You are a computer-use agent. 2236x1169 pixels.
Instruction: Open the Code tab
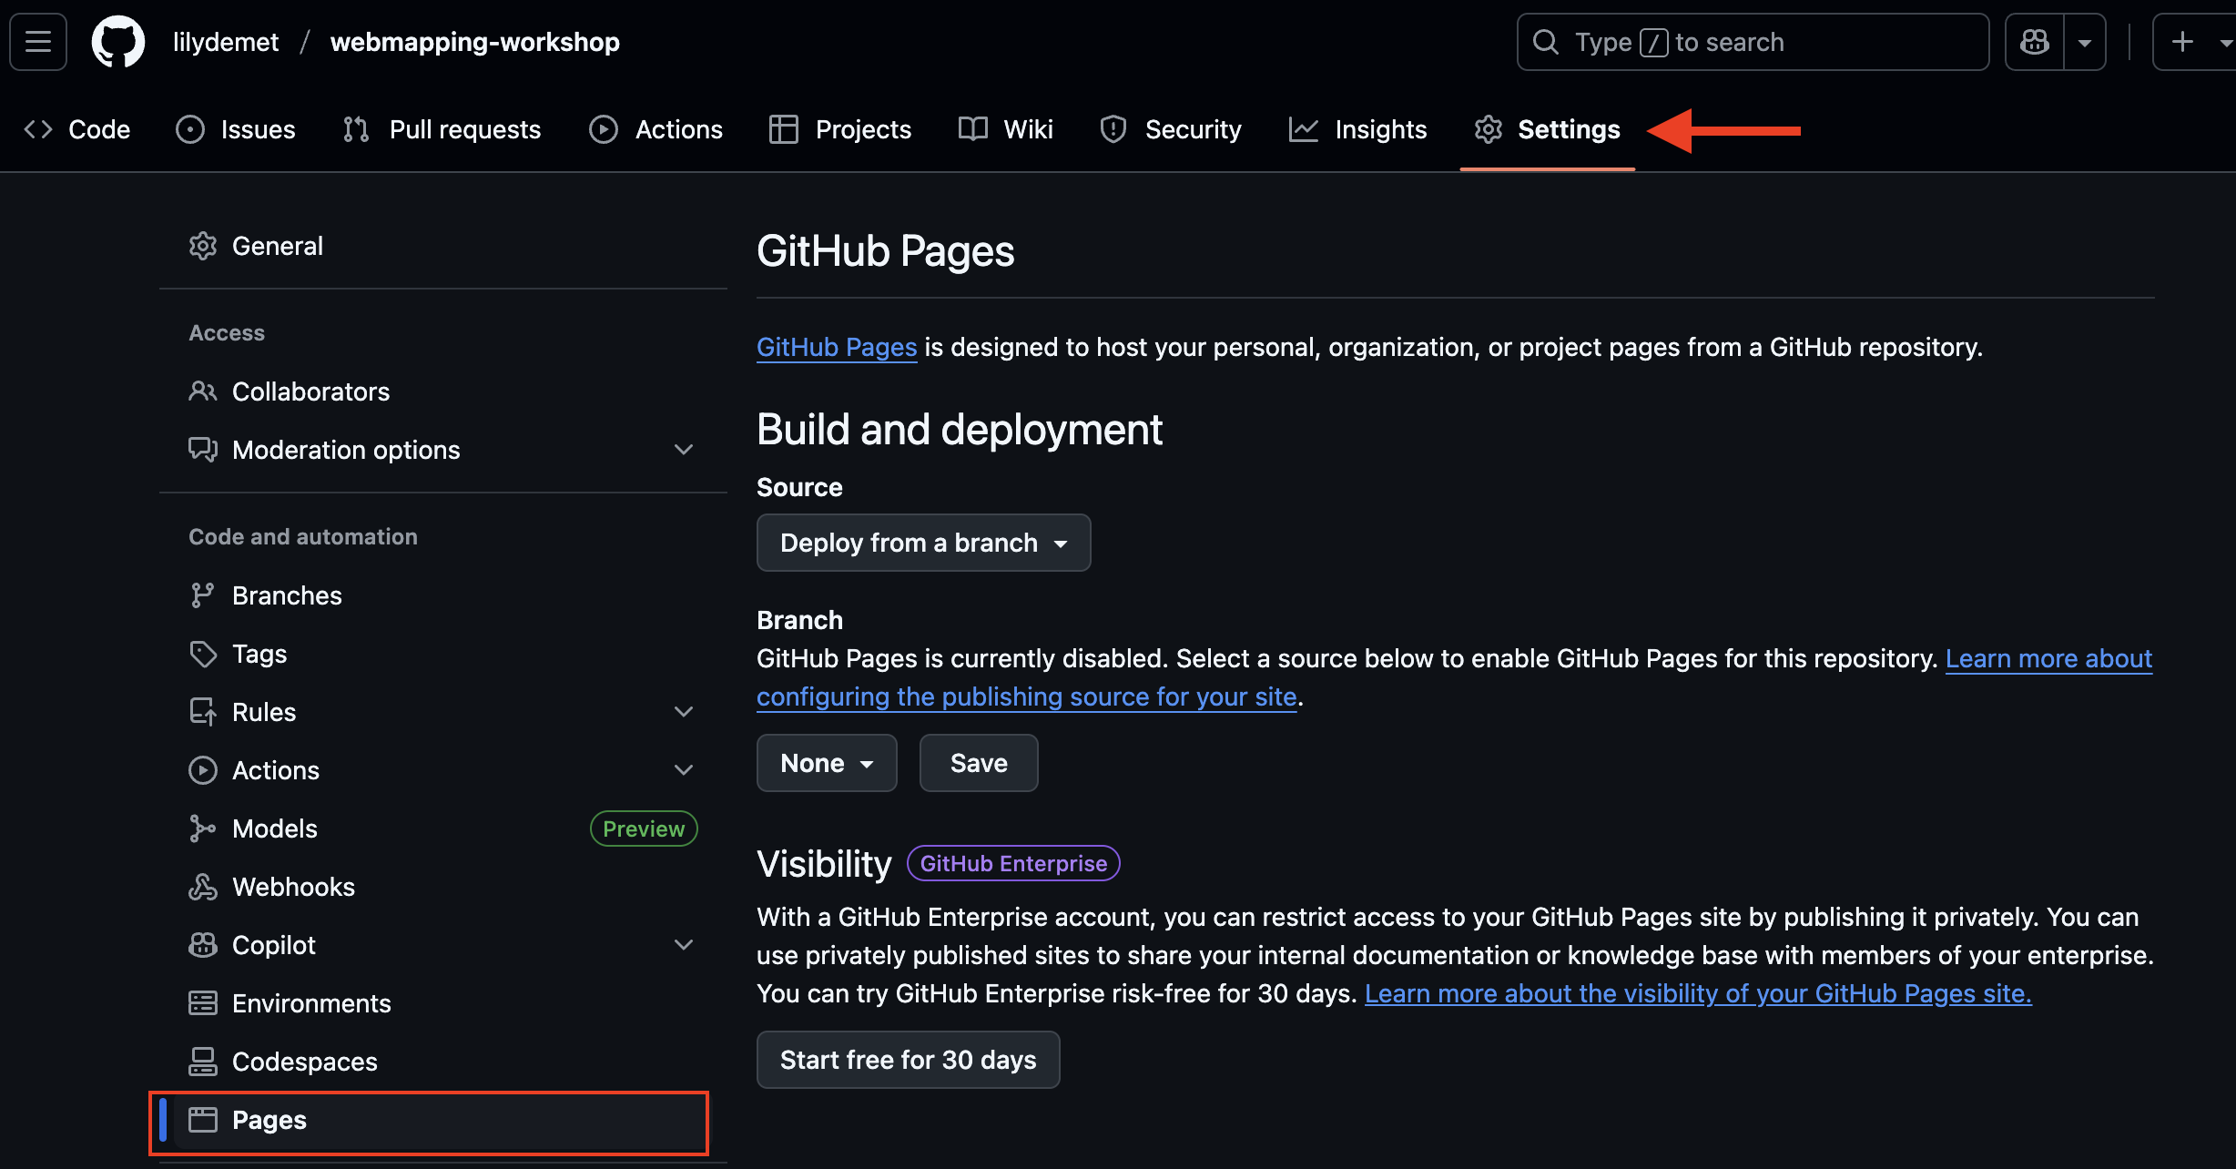[x=77, y=129]
